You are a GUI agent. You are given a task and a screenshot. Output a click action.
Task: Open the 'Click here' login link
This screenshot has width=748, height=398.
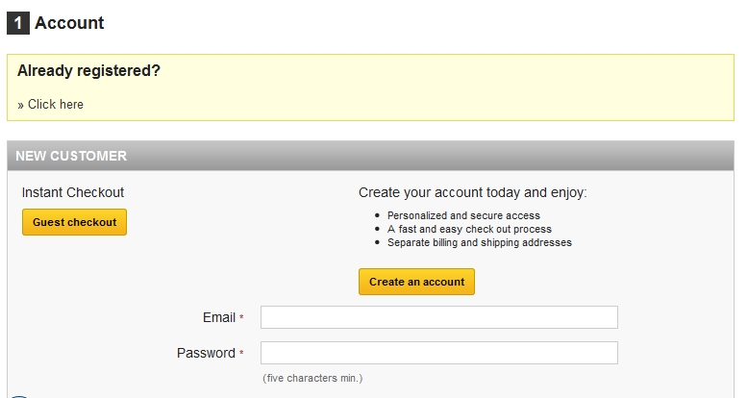[56, 105]
